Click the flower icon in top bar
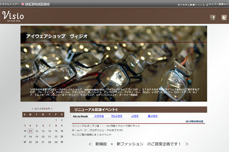The height and width of the screenshot is (152, 229). [x=22, y=4]
